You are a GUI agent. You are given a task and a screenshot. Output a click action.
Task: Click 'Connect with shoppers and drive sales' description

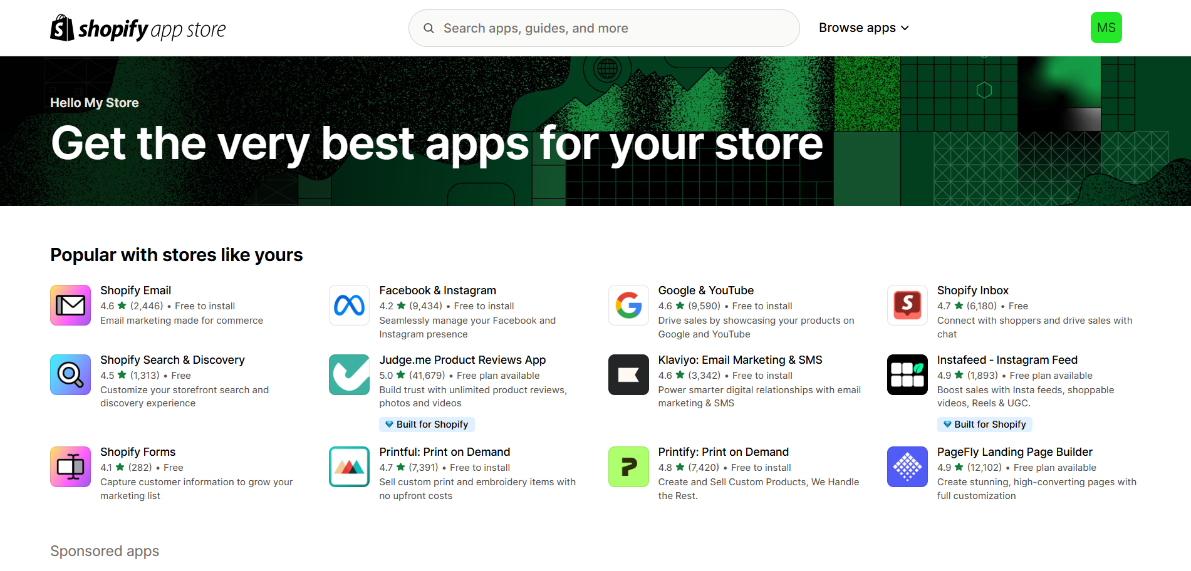pyautogui.click(x=1034, y=327)
